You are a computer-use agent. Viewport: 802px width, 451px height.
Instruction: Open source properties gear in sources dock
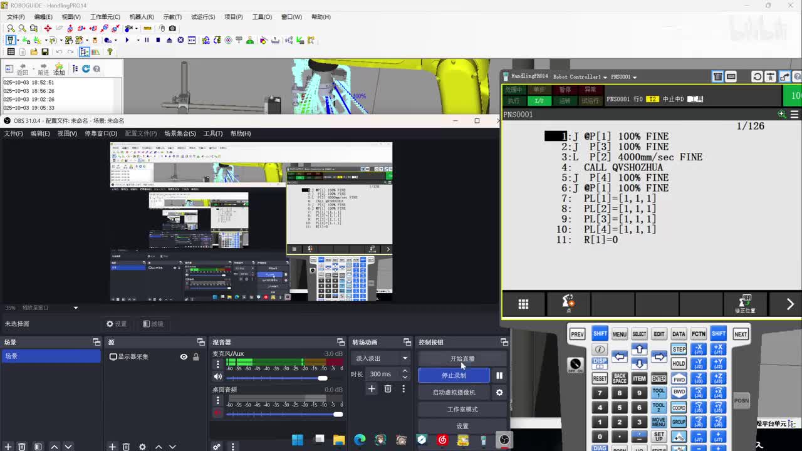pos(142,447)
